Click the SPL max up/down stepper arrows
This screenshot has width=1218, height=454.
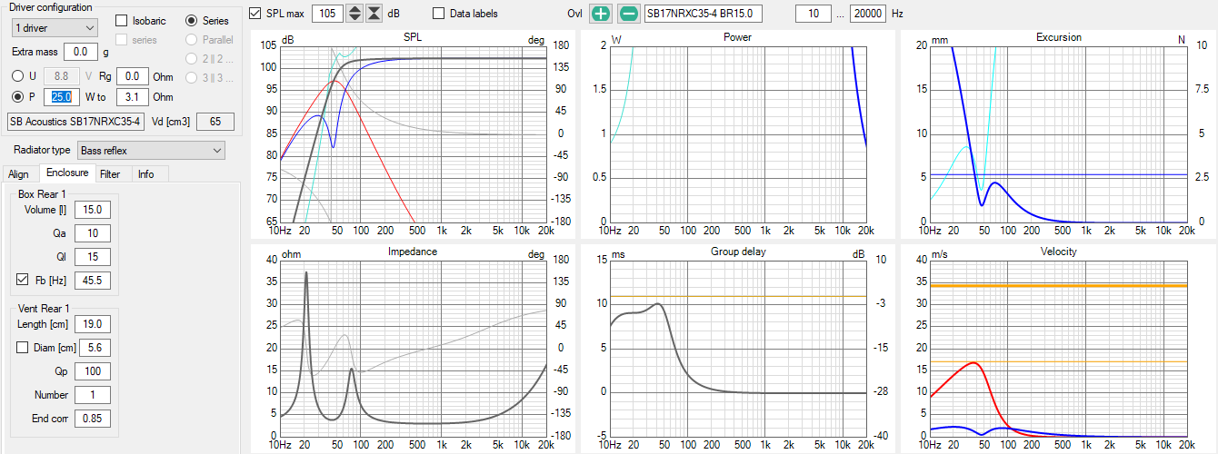354,14
